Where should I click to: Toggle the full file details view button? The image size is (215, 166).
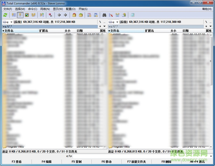coord(20,15)
